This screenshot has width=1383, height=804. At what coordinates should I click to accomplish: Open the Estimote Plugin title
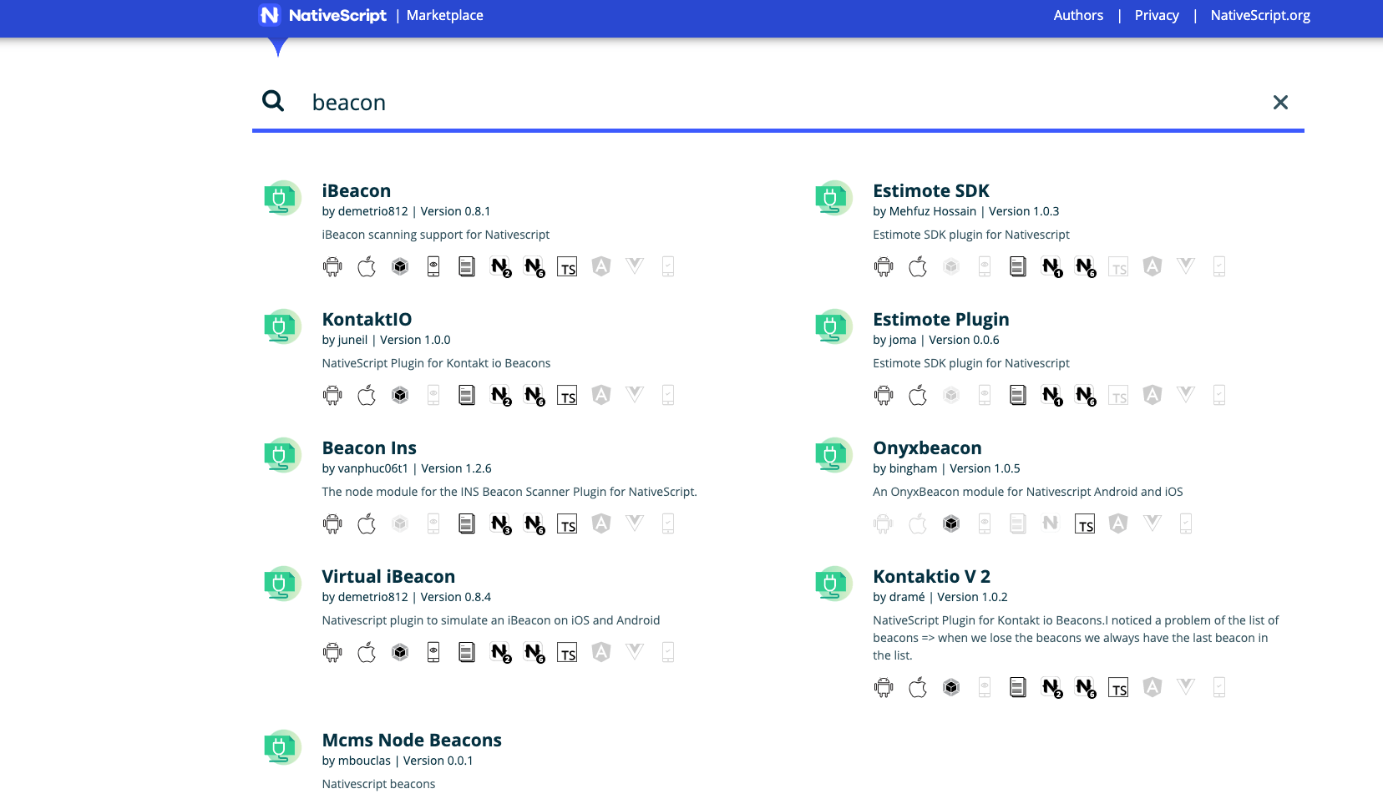tap(941, 319)
